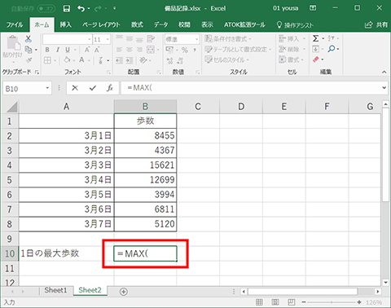The height and width of the screenshot is (308, 391).
Task: Click the Find and Select magnifier icon
Action: pyautogui.click(x=332, y=49)
